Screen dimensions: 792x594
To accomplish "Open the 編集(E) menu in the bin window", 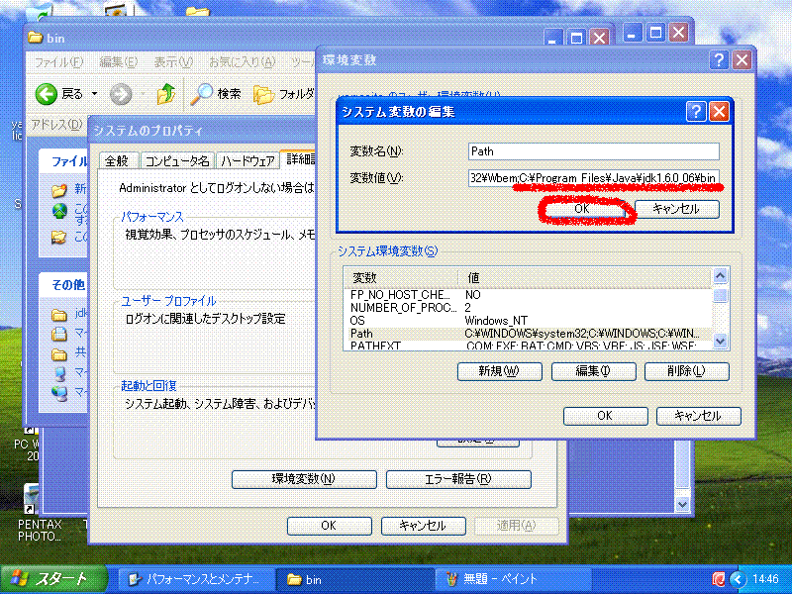I will tap(118, 62).
